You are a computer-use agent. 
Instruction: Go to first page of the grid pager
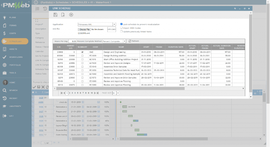coord(61,93)
